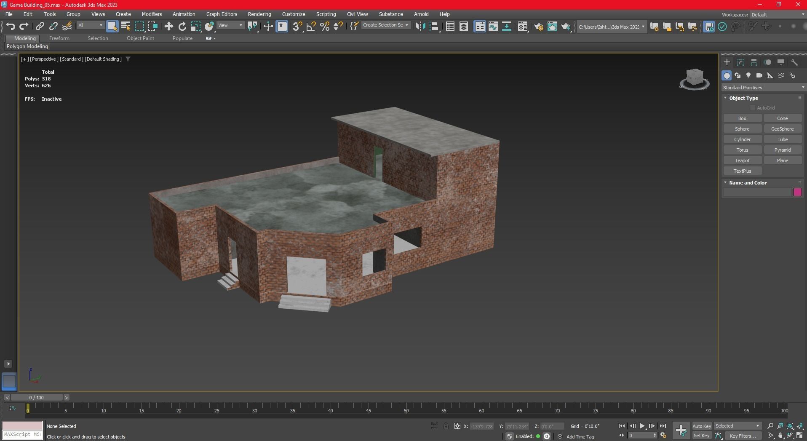The image size is (807, 441).
Task: Select Cameras category icon
Action: 759,76
